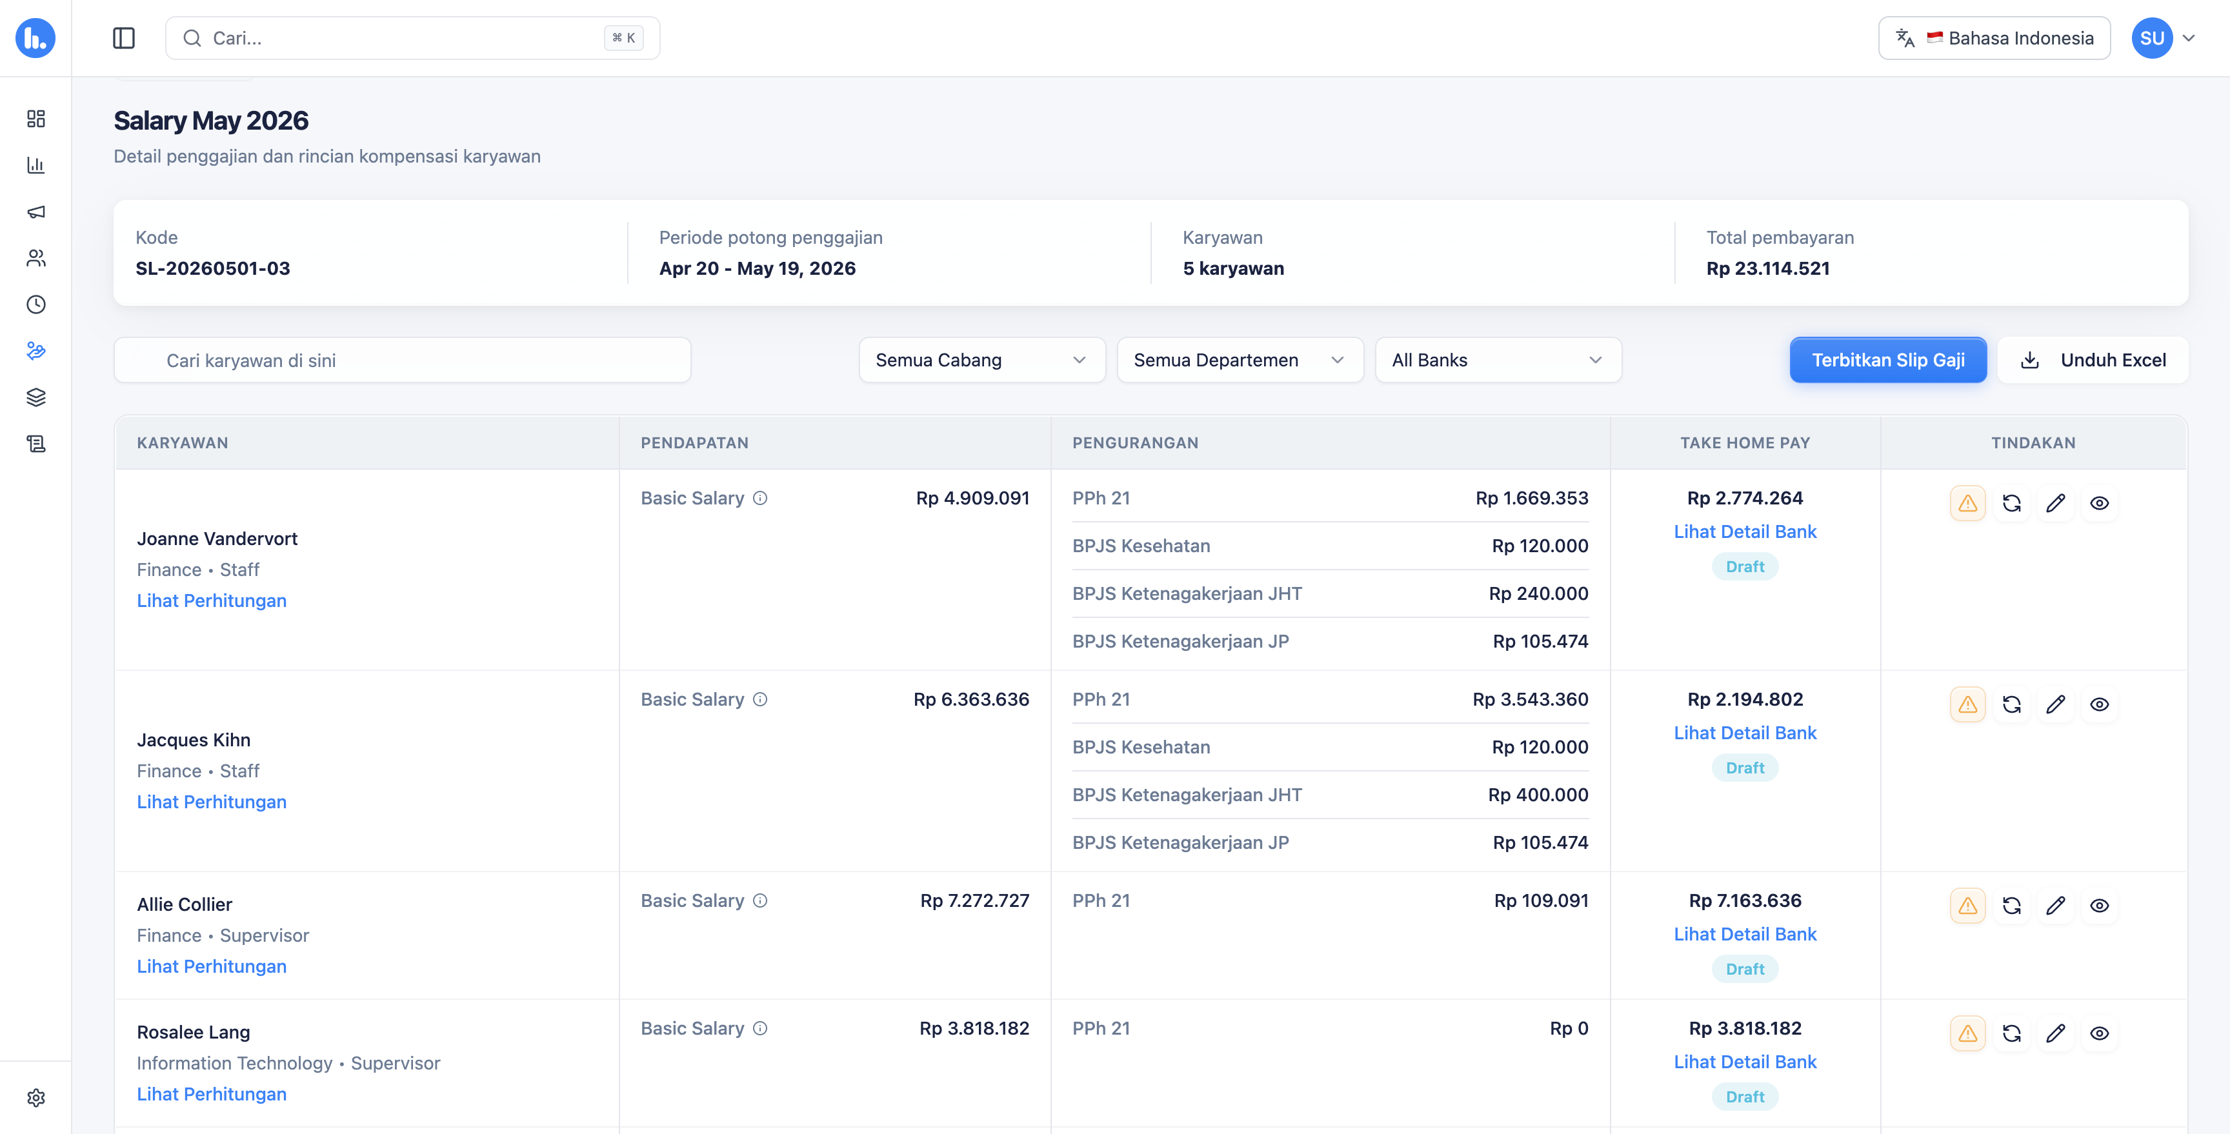View Jacques Kihn's payslip with eye icon
Viewport: 2230px width, 1134px height.
click(2100, 704)
